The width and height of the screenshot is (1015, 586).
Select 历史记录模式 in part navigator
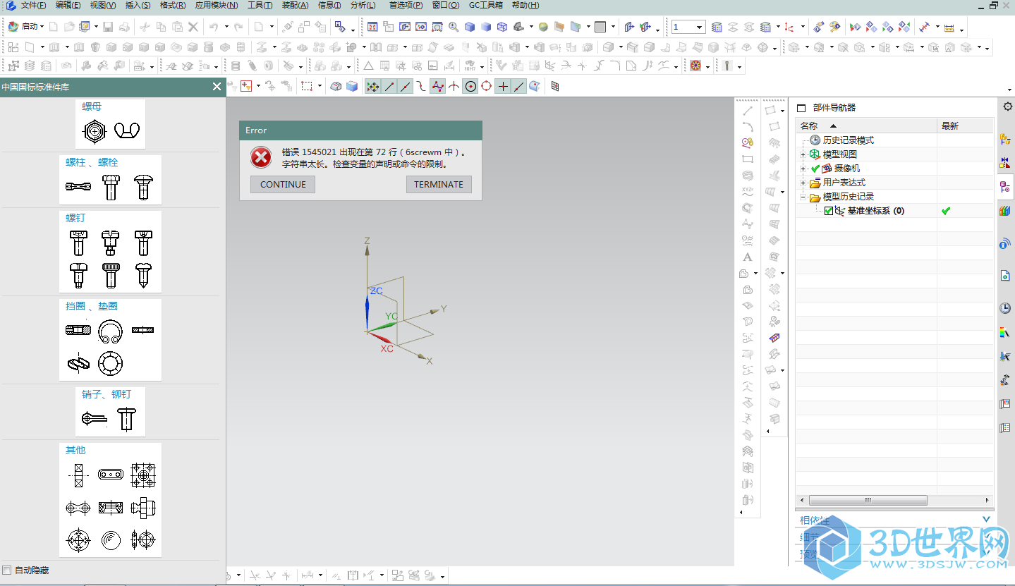coord(849,140)
